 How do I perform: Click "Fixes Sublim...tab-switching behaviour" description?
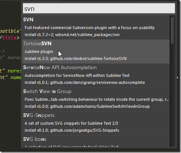pos(97,99)
